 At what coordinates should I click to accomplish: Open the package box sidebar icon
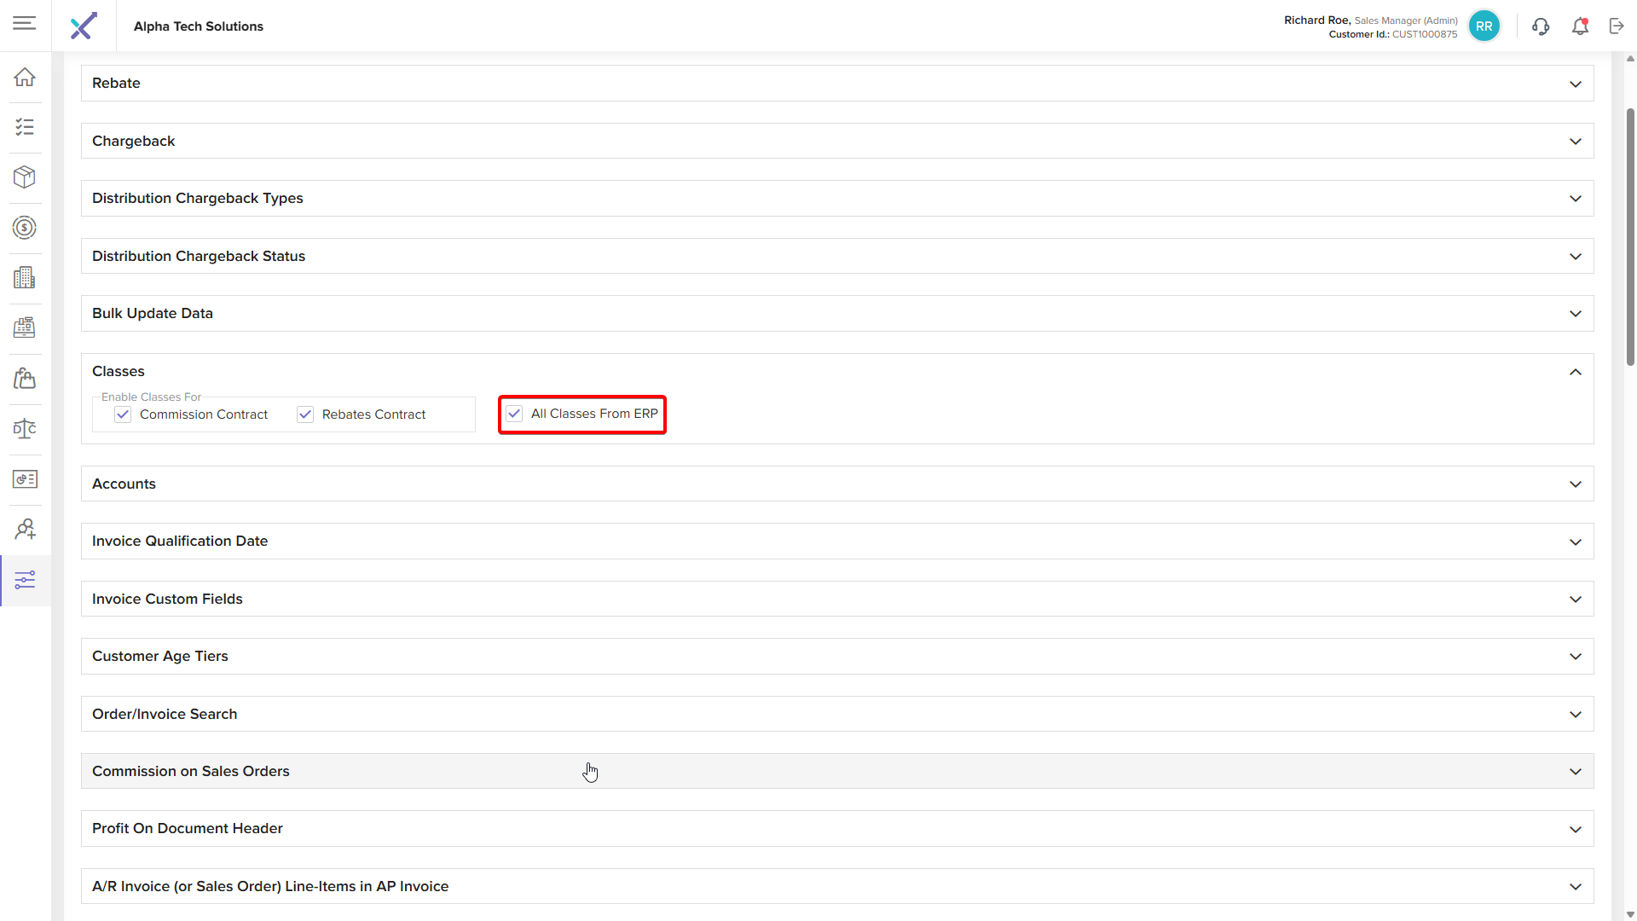tap(25, 177)
